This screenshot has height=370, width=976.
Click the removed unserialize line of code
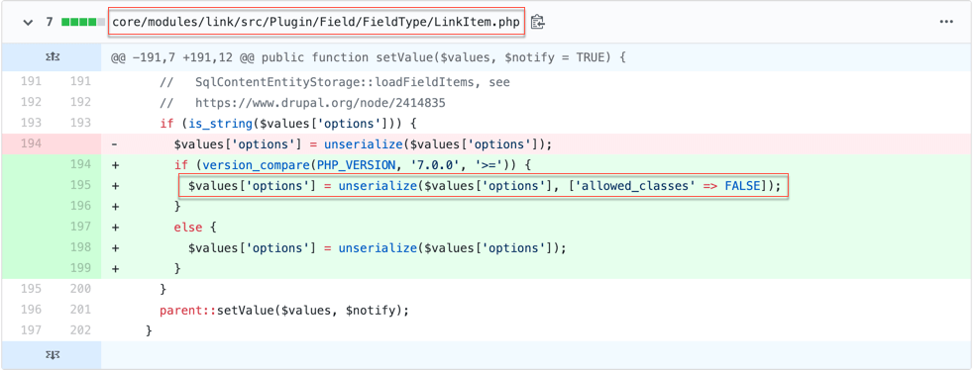(x=364, y=144)
